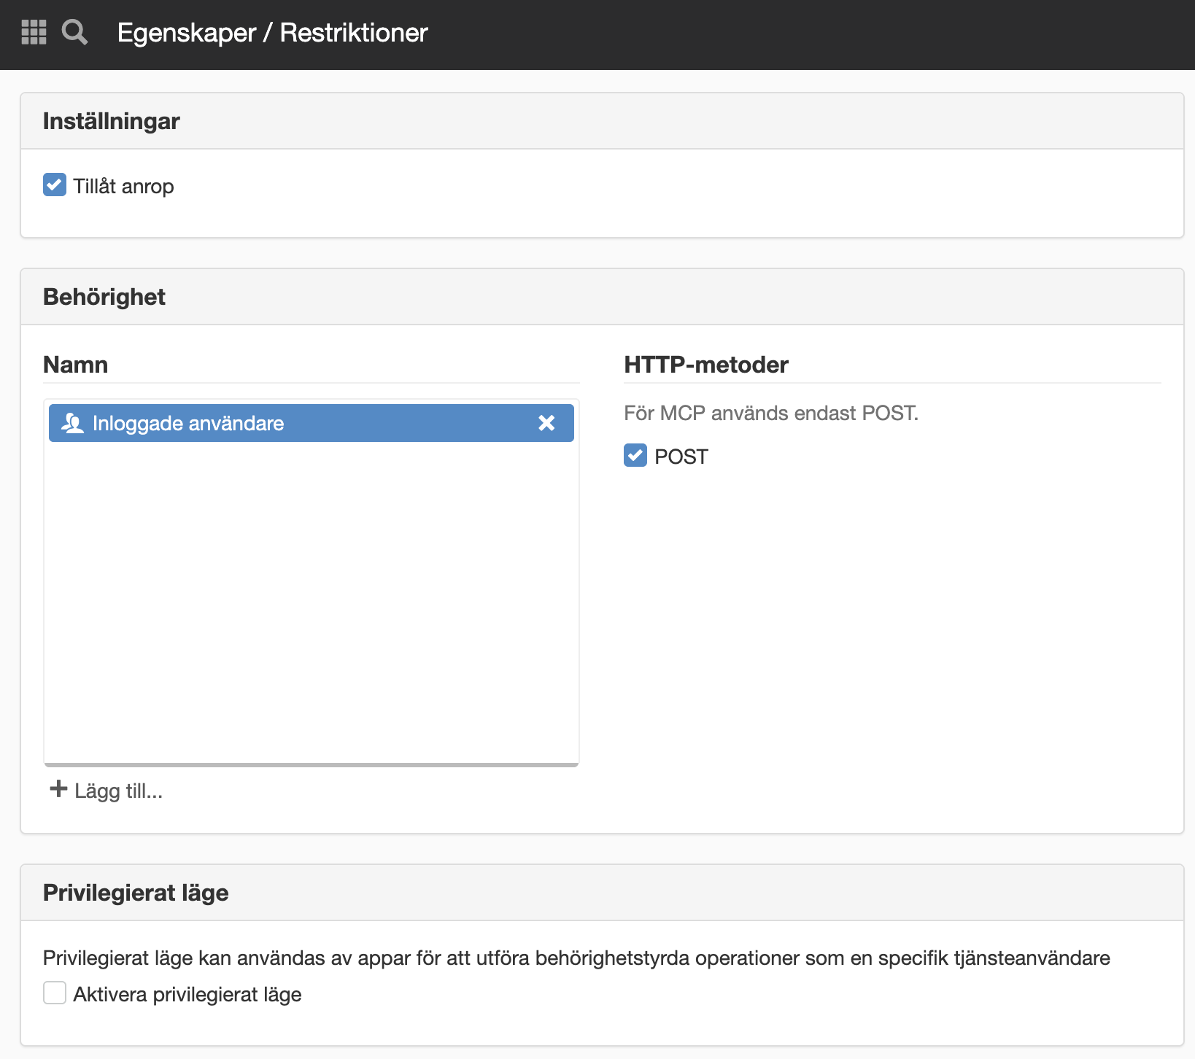Toggle the POST method checkbox
Image resolution: width=1195 pixels, height=1059 pixels.
click(635, 455)
